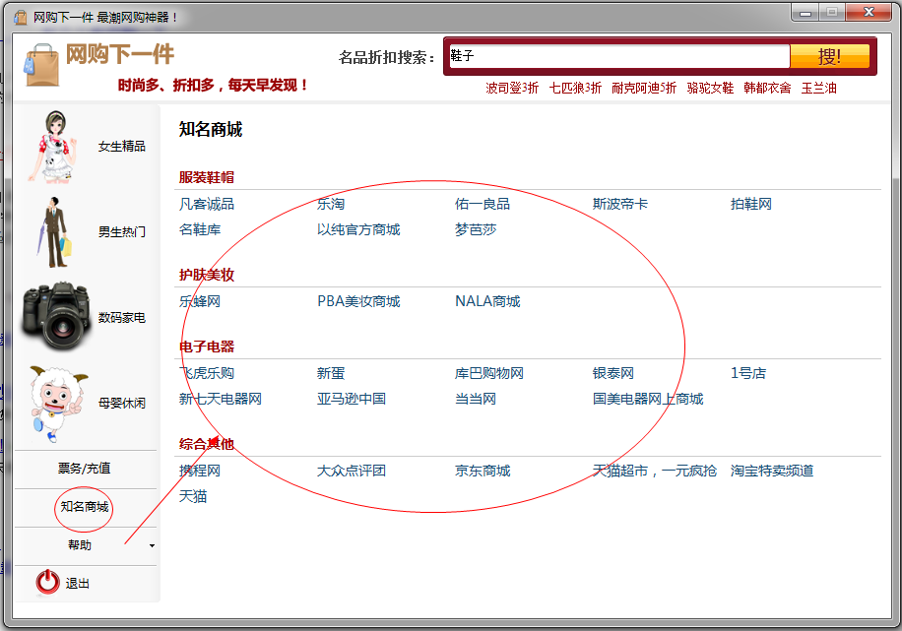Screen dimensions: 902x631
Task: Visit the 大众点评团 link
Action: tap(352, 472)
